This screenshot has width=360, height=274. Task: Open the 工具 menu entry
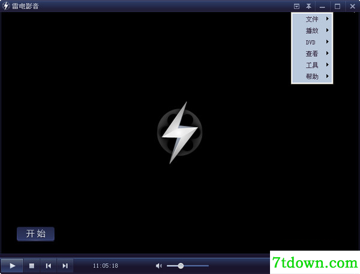coord(312,65)
